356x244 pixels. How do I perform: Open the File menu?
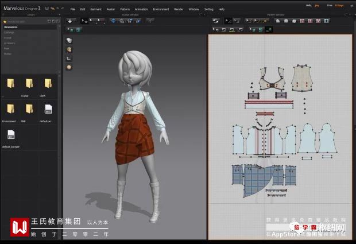click(73, 10)
